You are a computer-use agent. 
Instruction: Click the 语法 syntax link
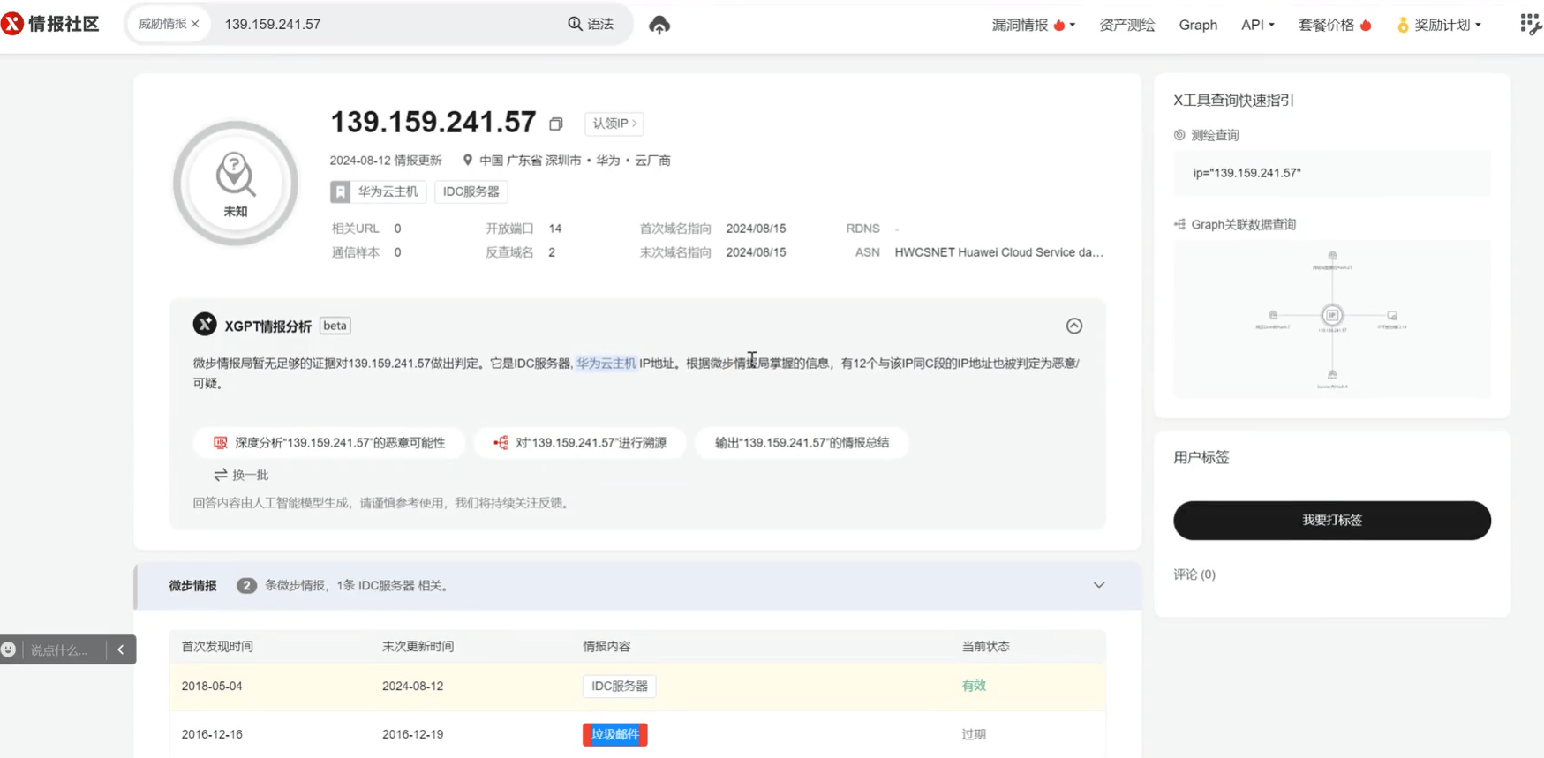[600, 24]
